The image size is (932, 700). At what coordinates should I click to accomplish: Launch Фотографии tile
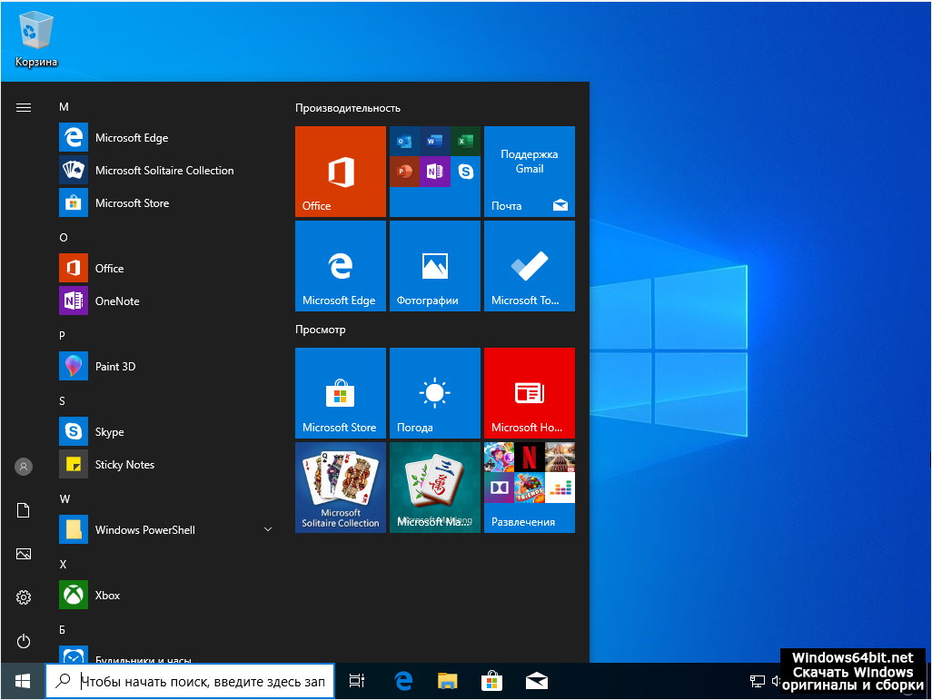coord(434,266)
